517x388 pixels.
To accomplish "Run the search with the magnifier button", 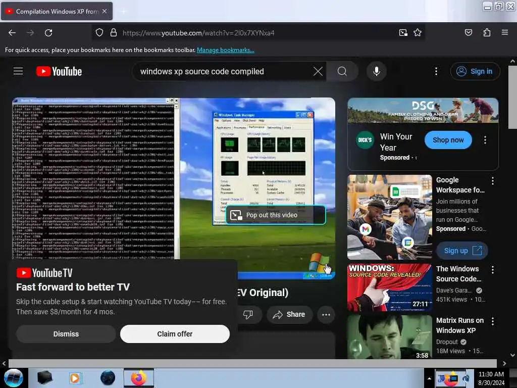I will click(342, 71).
